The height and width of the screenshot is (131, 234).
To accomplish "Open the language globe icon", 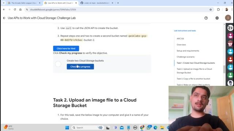I will 217,18.
